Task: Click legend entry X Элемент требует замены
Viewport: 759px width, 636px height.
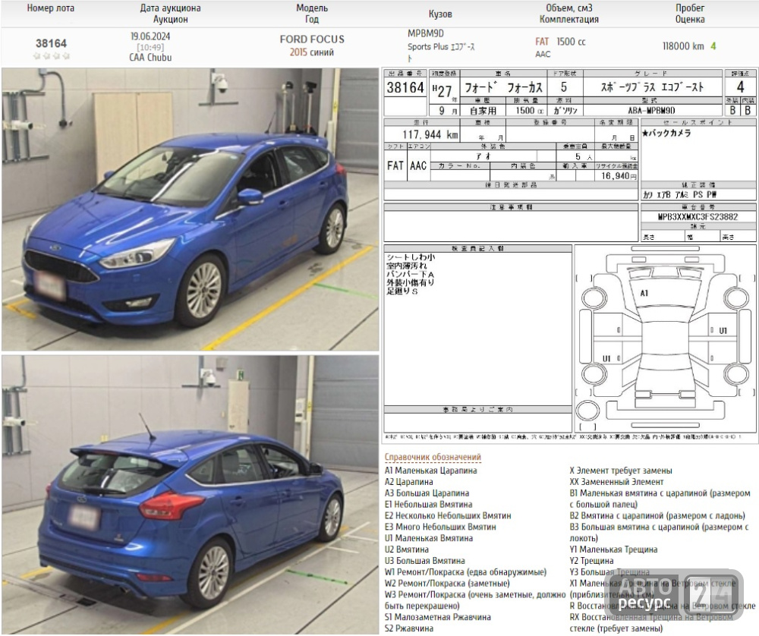Action: [x=621, y=471]
